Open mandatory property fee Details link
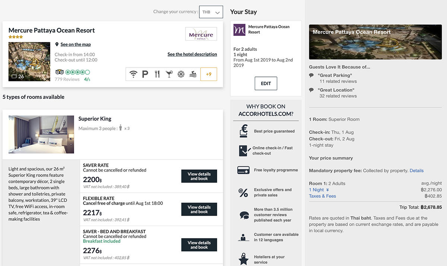Viewport: 447px width, 266px height. 416,171
